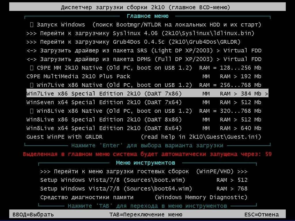Select C9PE MultiMedia 2k10 Plus Pack

144,77
